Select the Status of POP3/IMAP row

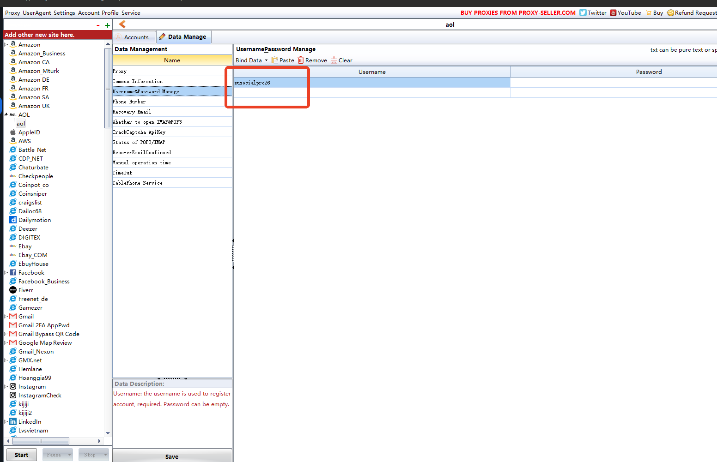[x=172, y=142]
